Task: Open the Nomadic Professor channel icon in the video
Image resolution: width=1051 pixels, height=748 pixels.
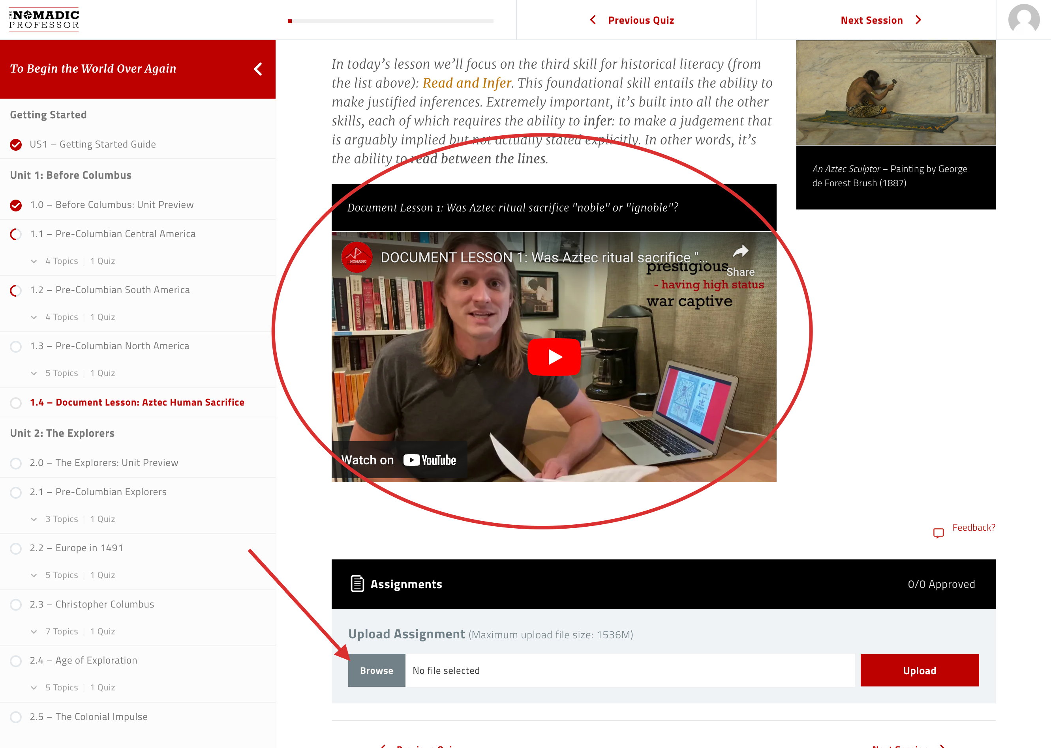Action: point(357,257)
